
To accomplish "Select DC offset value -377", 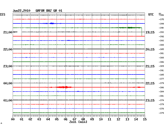I will tap(161, 79).
